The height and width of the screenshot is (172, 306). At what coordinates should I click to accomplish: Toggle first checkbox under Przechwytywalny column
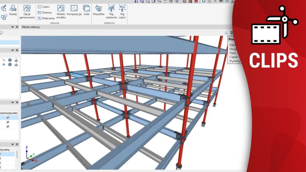[8, 118]
